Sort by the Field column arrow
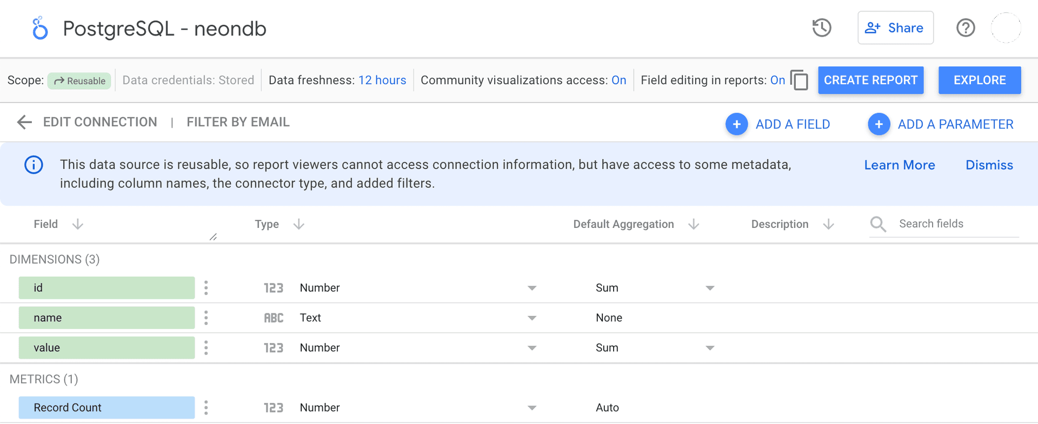The width and height of the screenshot is (1038, 424). [78, 224]
